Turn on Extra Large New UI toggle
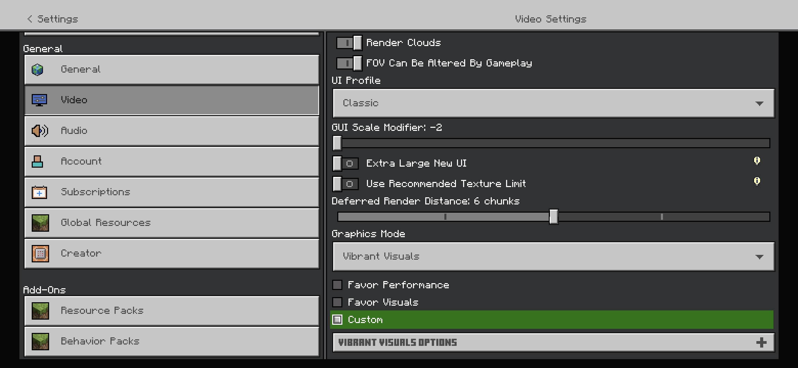 tap(345, 164)
